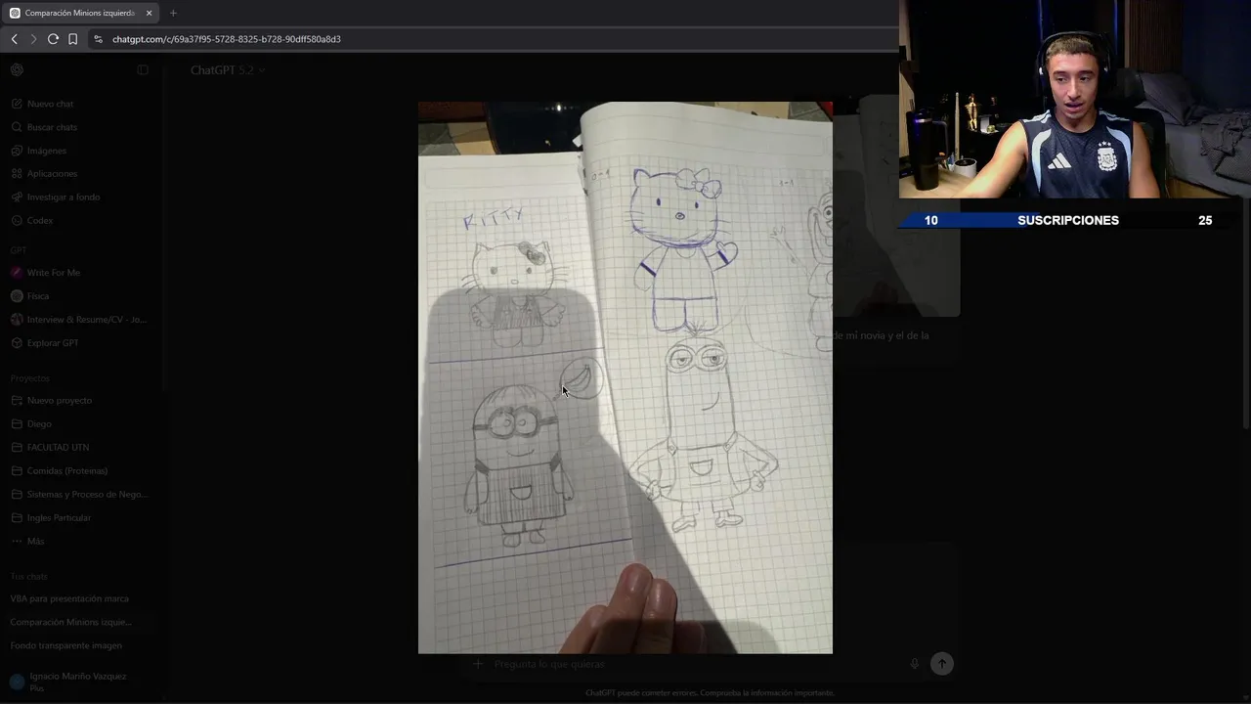Open chat Comparación Minions izquie...

click(70, 622)
